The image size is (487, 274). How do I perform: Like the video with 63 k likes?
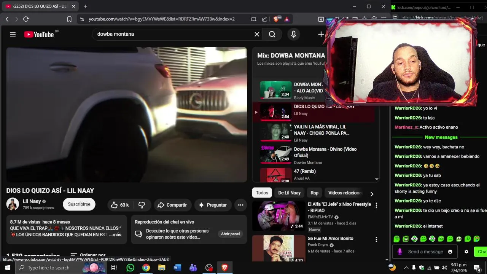120,205
